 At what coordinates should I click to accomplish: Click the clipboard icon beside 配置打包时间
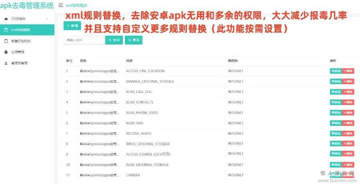pyautogui.click(x=6, y=41)
